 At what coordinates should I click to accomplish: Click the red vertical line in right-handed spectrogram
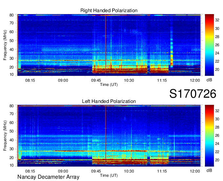(x=106, y=44)
